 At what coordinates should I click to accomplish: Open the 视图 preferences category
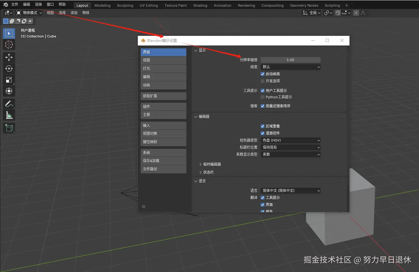[x=163, y=60]
